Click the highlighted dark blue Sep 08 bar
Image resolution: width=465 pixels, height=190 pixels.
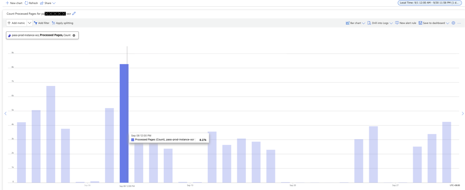pyautogui.click(x=124, y=123)
